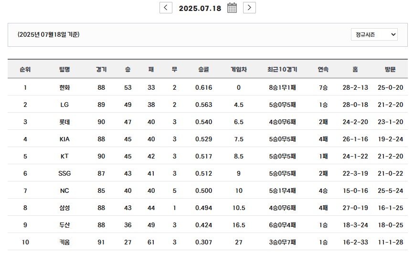This screenshot has height=254, width=414.
Task: Select team name 키움
Action: 64,242
